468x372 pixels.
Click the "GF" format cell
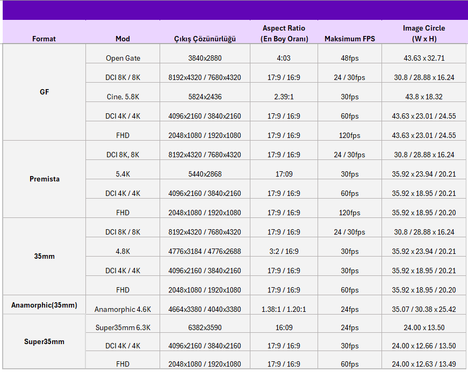[44, 92]
